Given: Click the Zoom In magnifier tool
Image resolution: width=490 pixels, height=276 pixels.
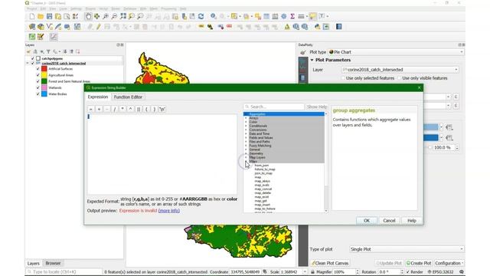Looking at the screenshot, I should coord(106,16).
